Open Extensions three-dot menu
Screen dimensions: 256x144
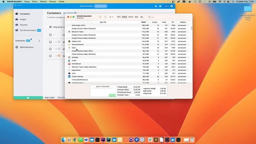click(39, 41)
